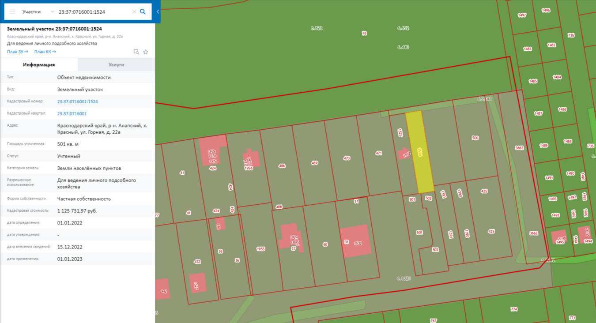
Task: Open the План КК link
Action: (x=45, y=52)
